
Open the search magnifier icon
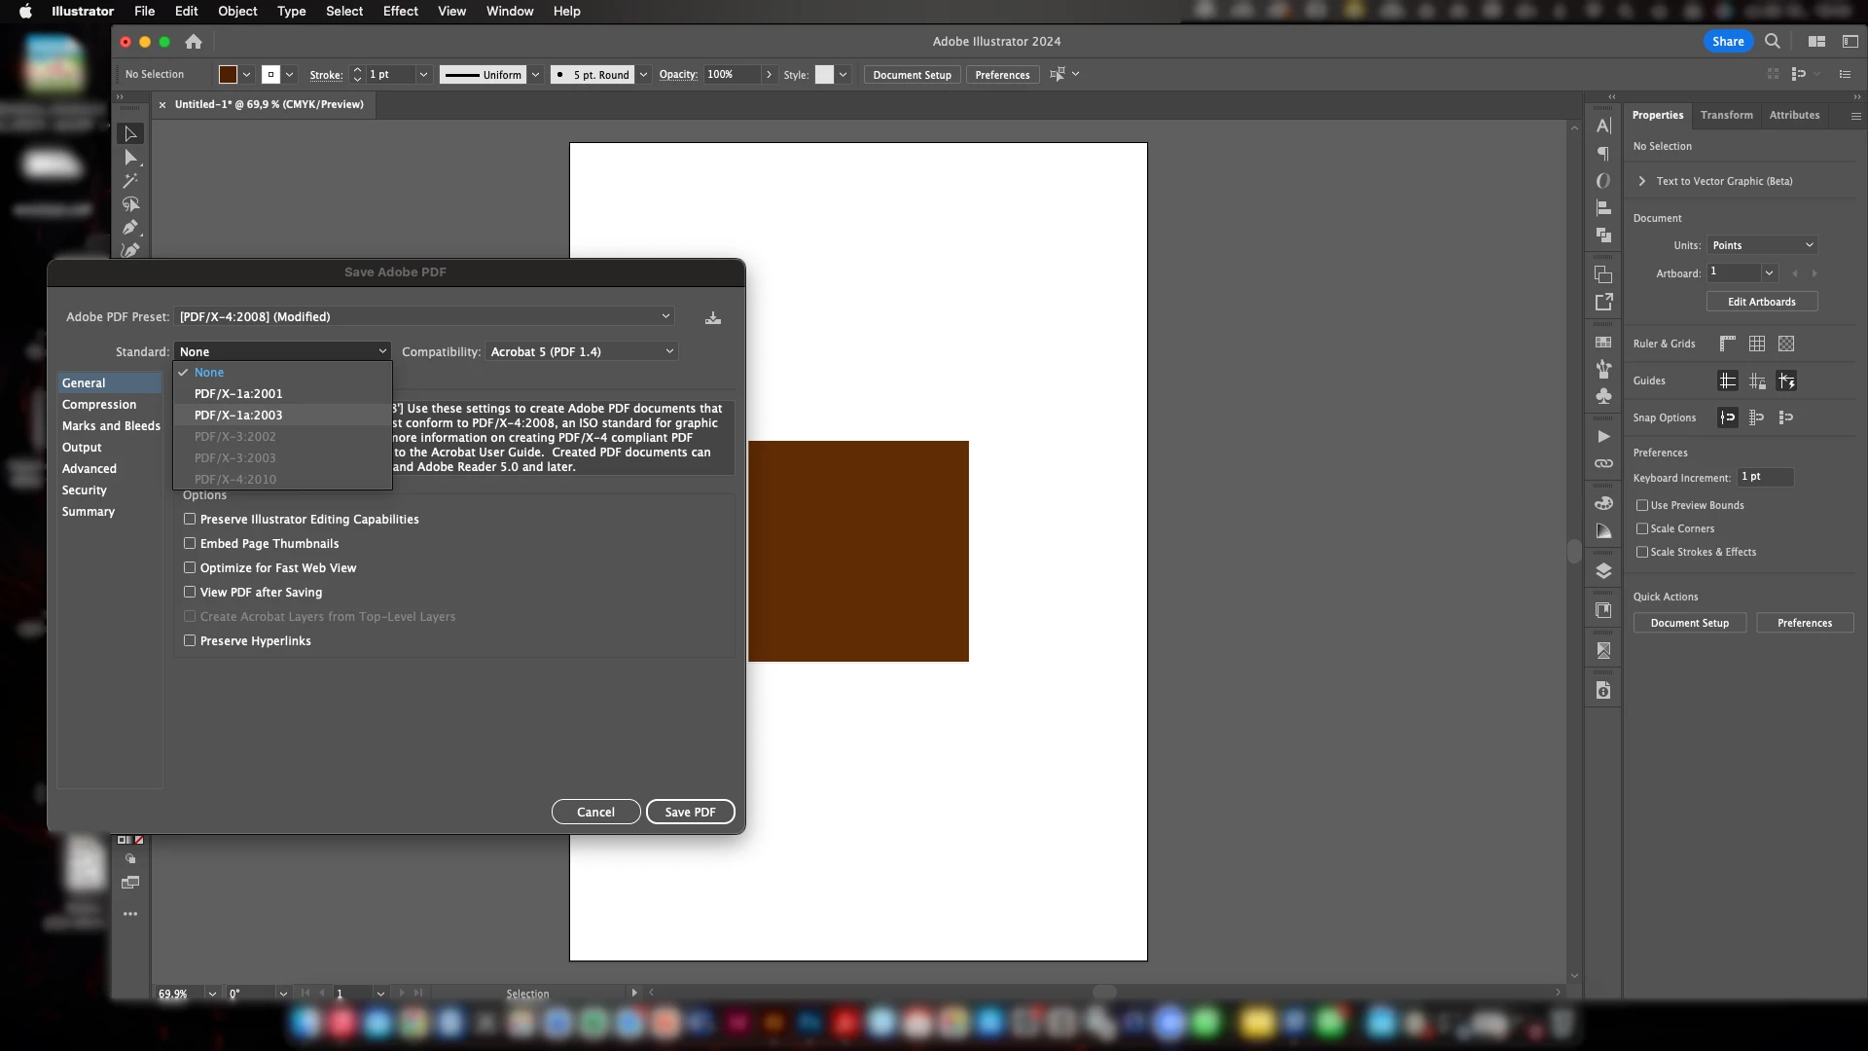1773,42
